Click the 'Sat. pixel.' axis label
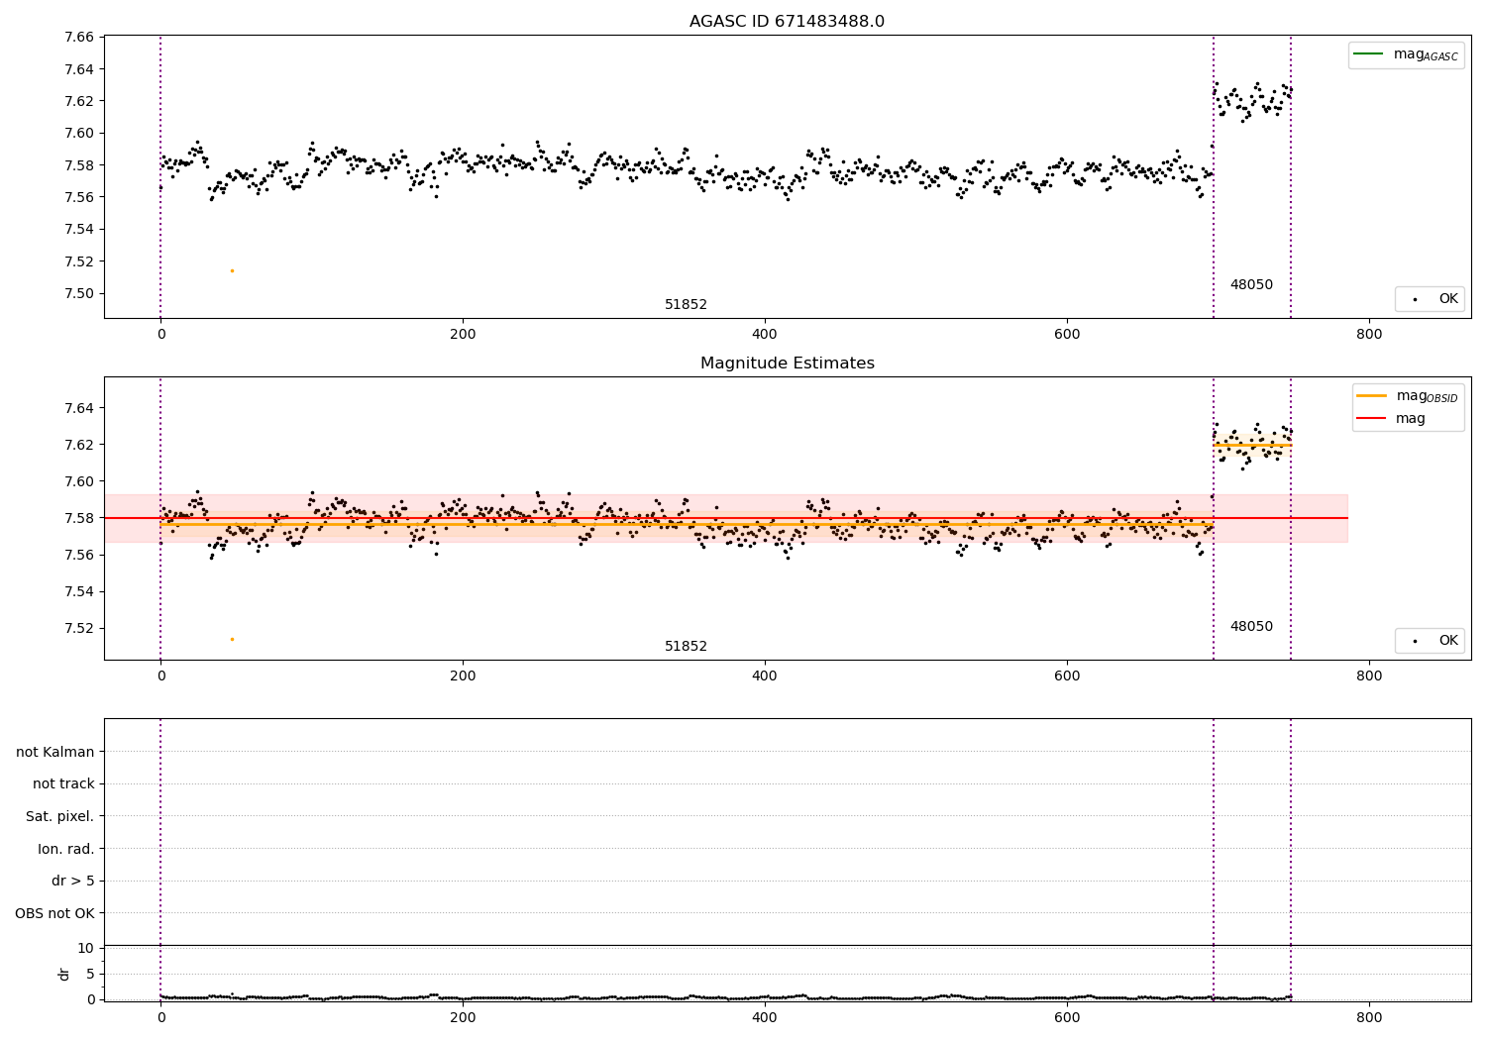 (x=59, y=816)
